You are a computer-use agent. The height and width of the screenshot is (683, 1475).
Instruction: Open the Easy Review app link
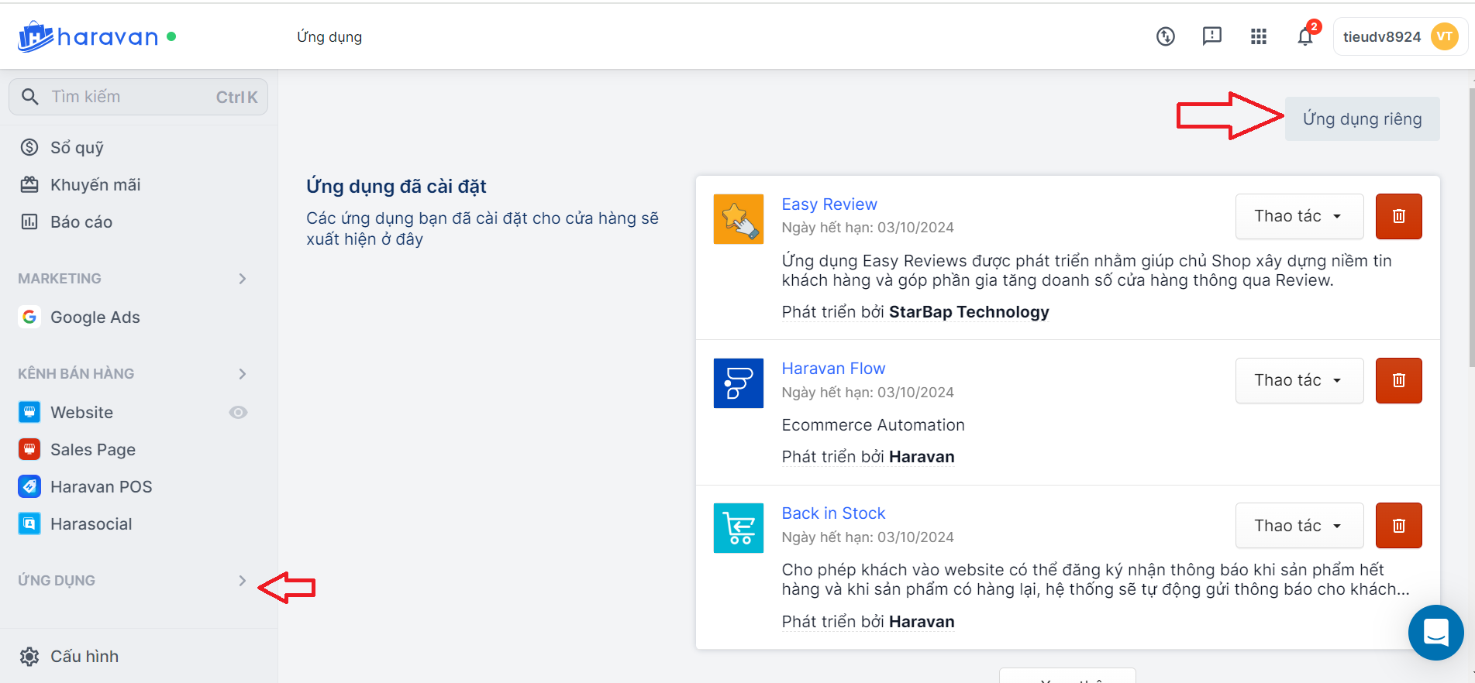(829, 204)
